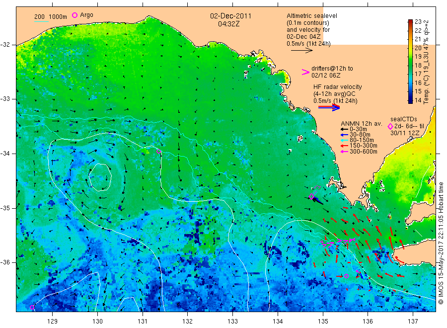Click the '02/12 06Z' drifter time text
Viewport: 447px width, 328px height.
click(x=326, y=76)
